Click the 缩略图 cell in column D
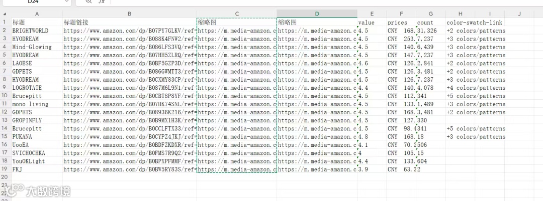 click(317, 22)
